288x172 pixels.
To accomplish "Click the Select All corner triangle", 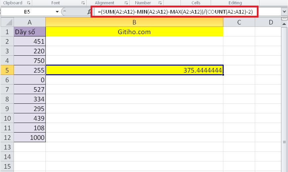I will (7, 22).
